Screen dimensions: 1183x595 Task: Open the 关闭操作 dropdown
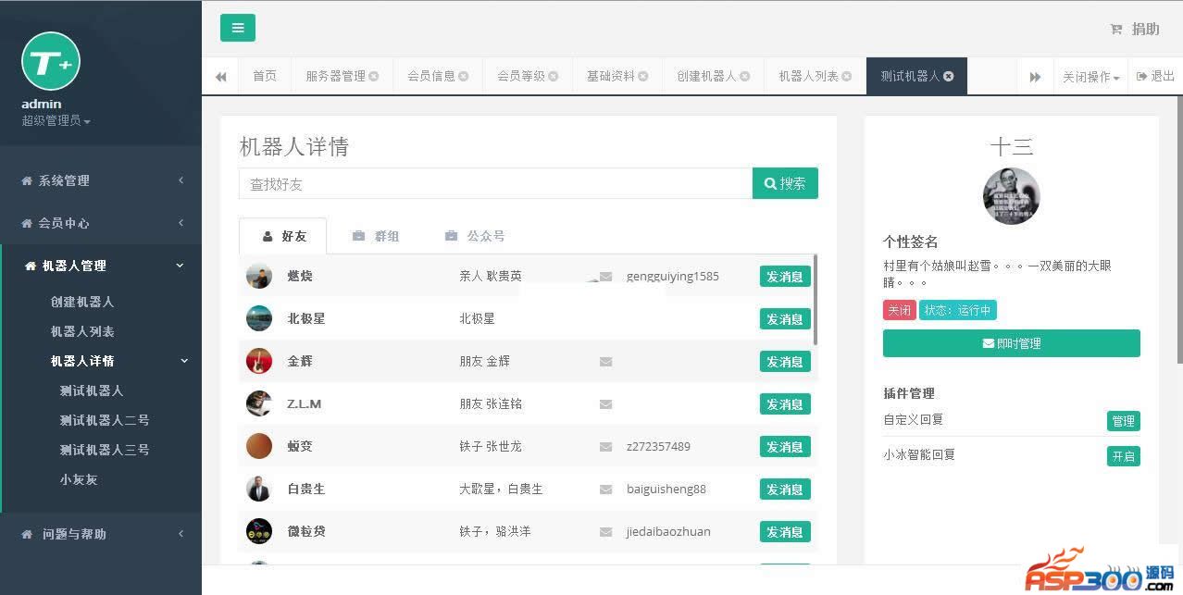[1090, 77]
